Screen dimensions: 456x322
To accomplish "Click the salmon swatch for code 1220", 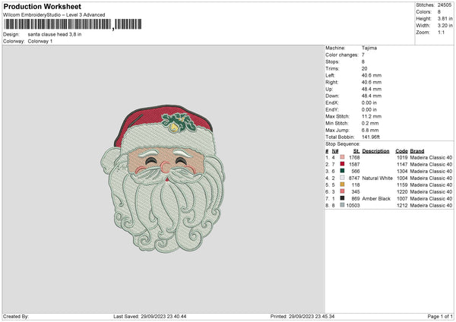I will click(x=342, y=191).
